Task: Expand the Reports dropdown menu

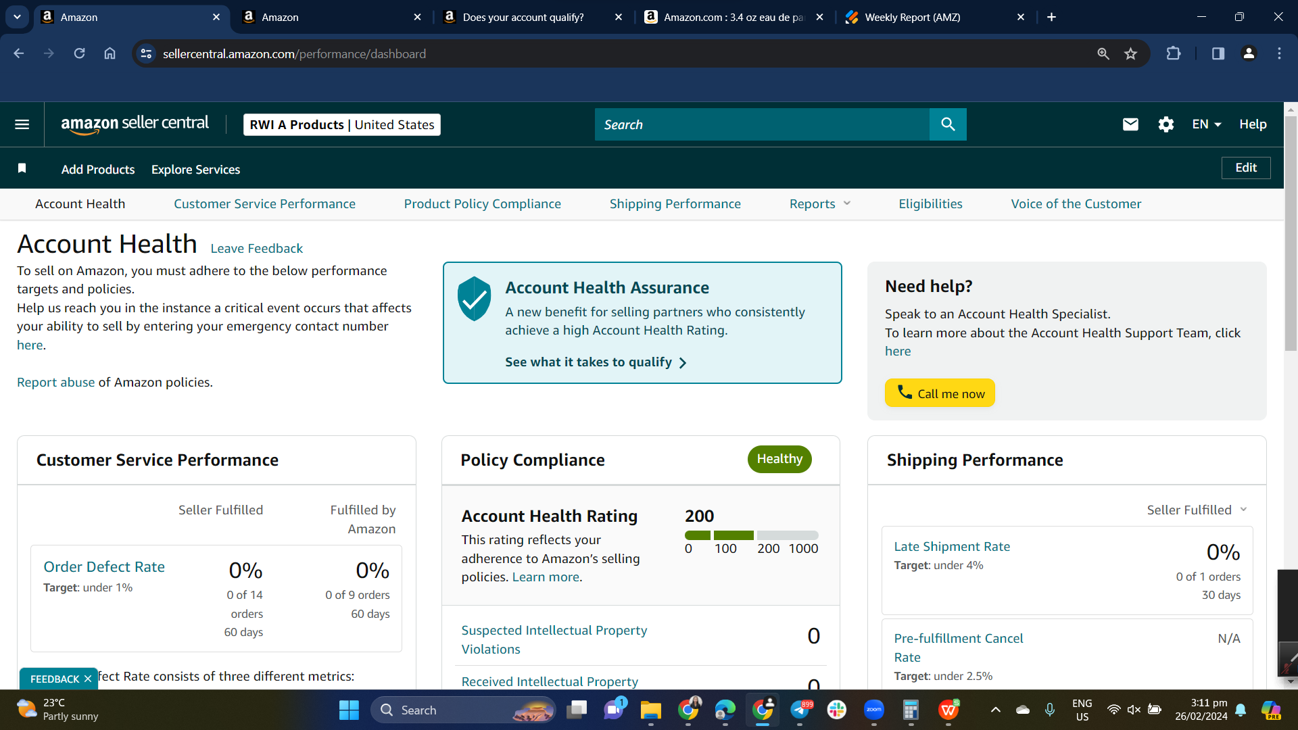Action: pos(820,204)
